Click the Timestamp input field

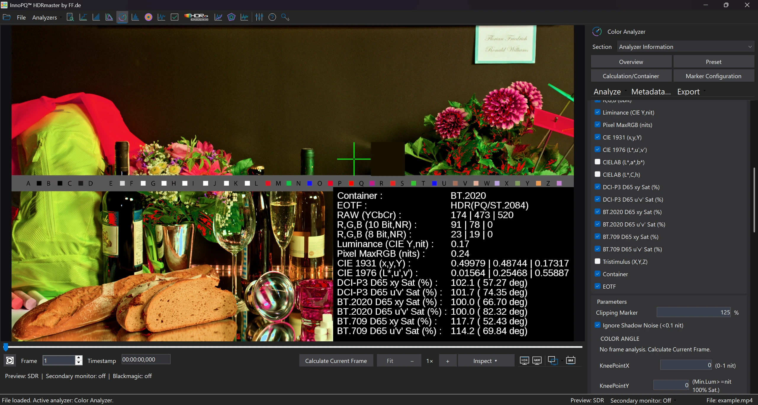pyautogui.click(x=146, y=359)
